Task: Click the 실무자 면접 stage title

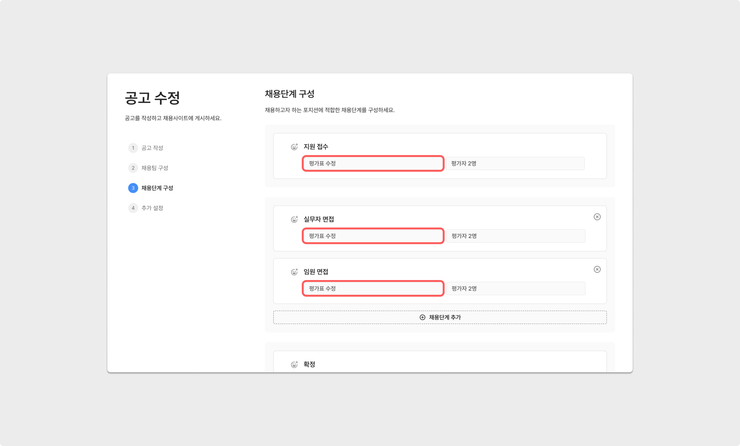Action: click(x=319, y=219)
